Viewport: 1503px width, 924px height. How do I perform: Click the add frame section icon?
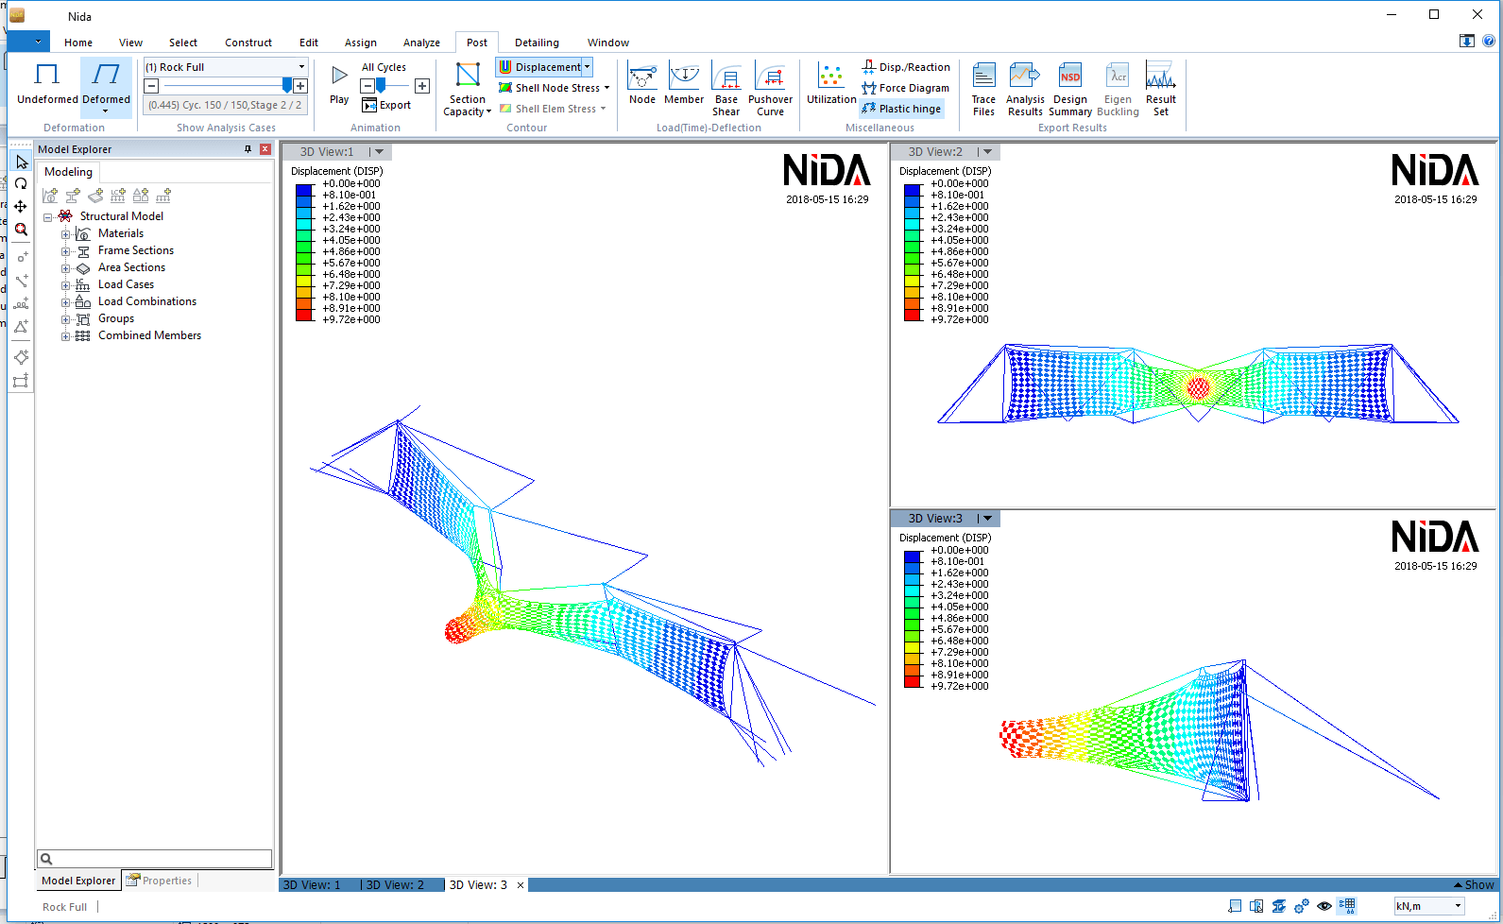(73, 196)
